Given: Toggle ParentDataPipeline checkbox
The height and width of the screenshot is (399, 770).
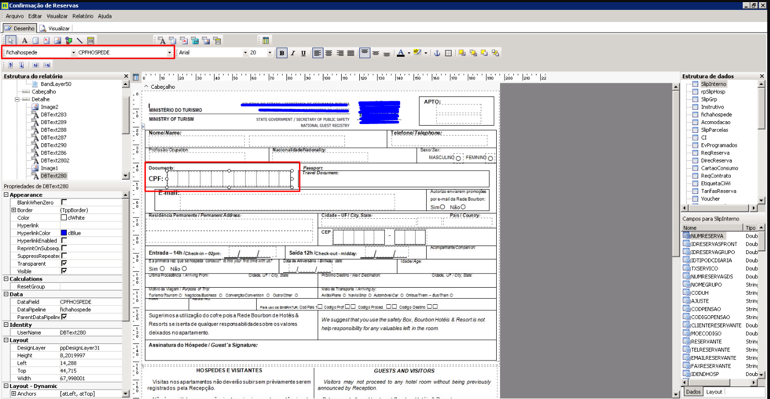Looking at the screenshot, I should [63, 317].
